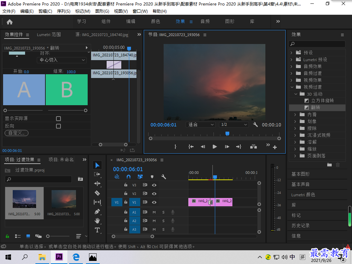352x264 pixels.
Task: Open the 序列(S) menu
Action: [64, 11]
